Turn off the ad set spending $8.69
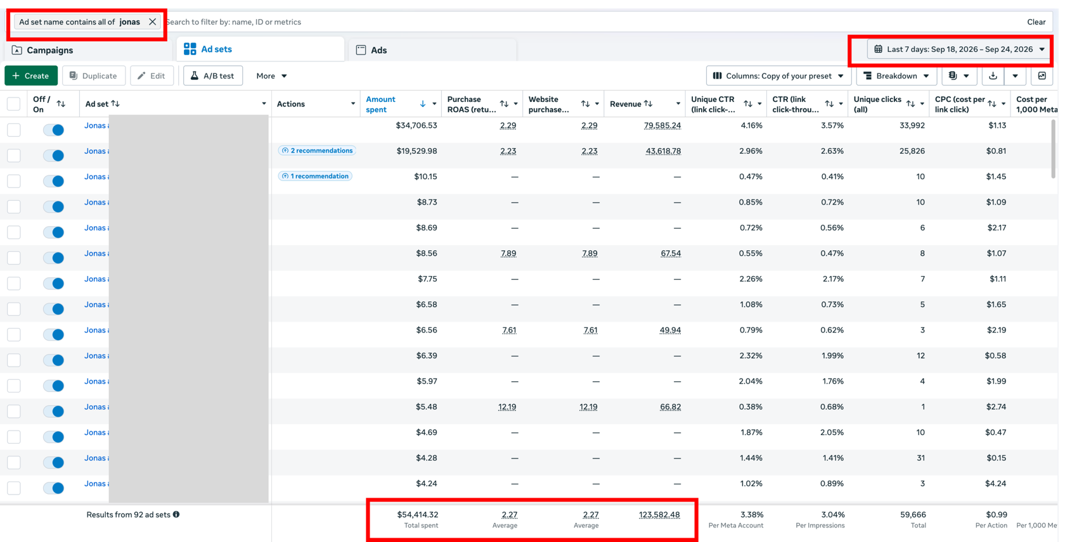The image size is (1065, 542). 54,232
